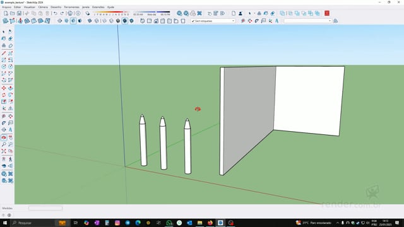404x227 pixels.
Task: Open the Extensões menu
Action: 98,7
